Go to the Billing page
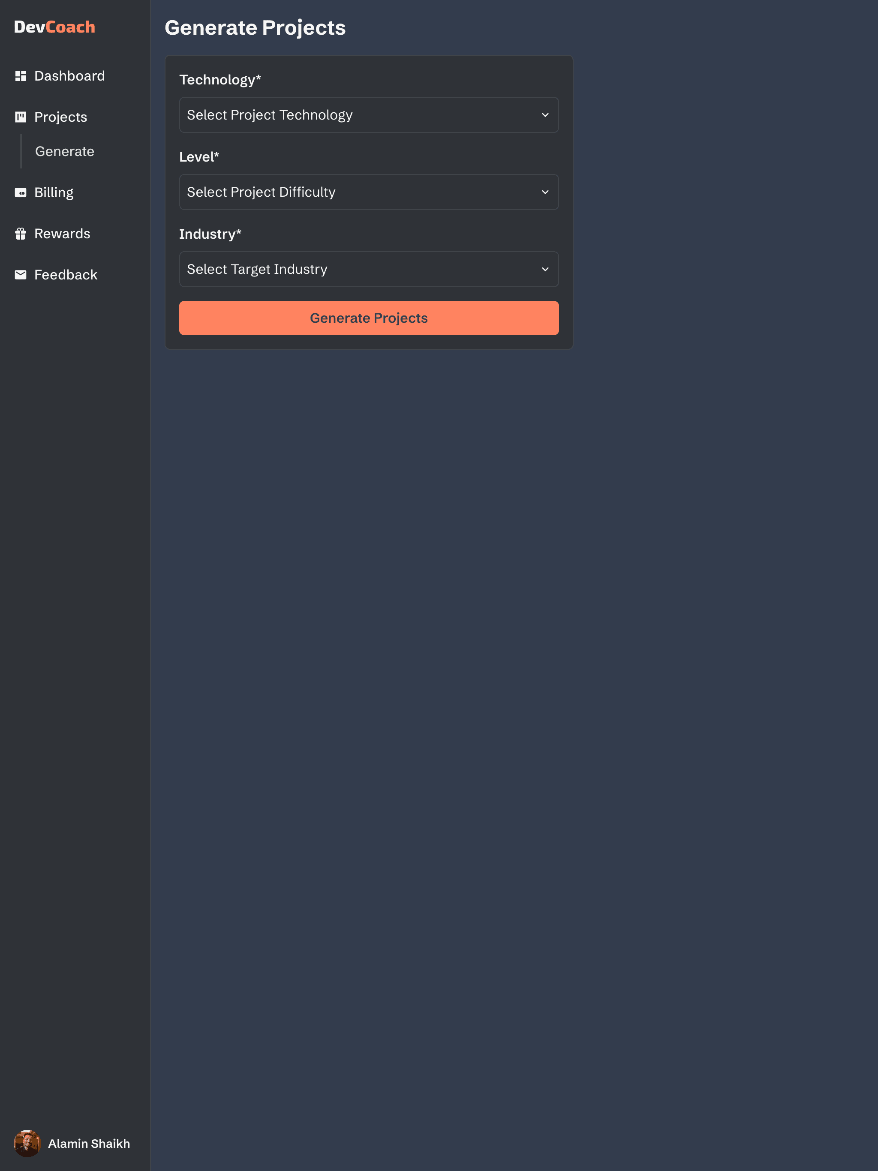Viewport: 878px width, 1171px height. point(54,192)
